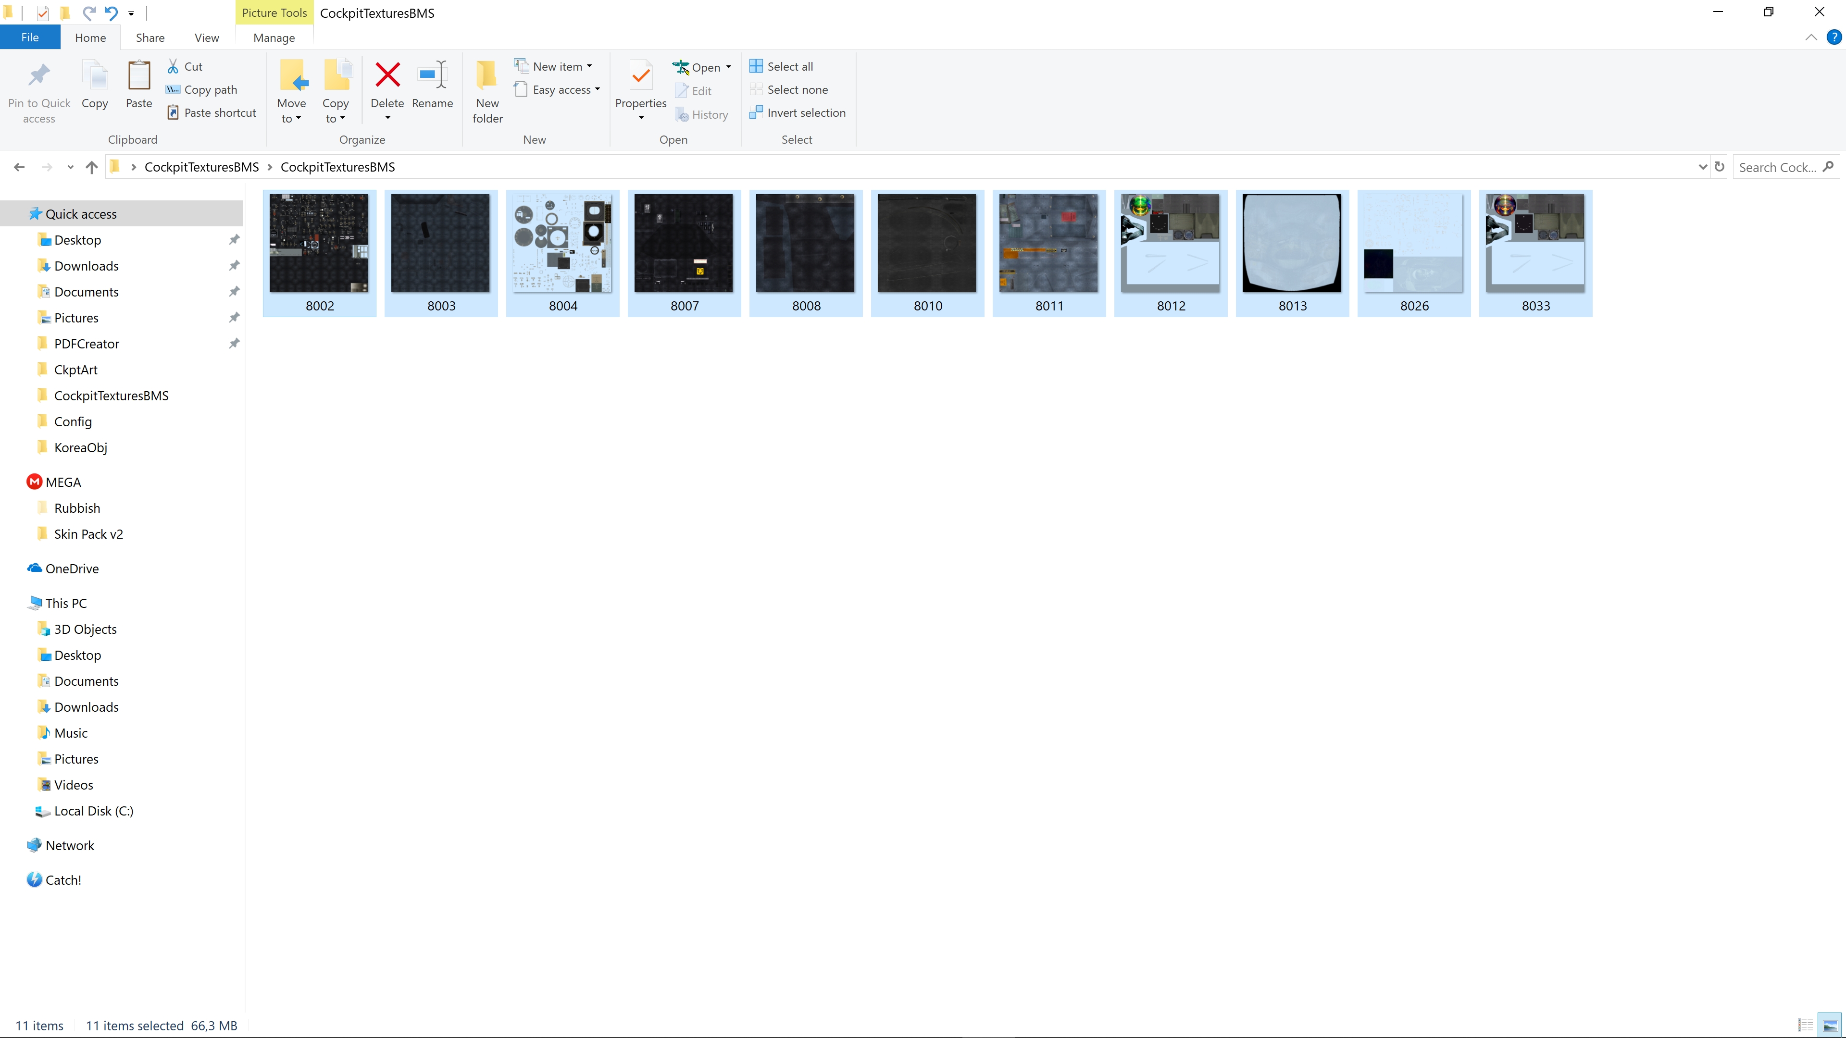Click the Delete red X icon

click(x=387, y=74)
